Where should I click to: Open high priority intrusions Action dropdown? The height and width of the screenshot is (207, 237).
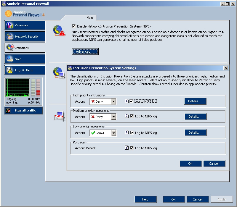[x=113, y=102]
